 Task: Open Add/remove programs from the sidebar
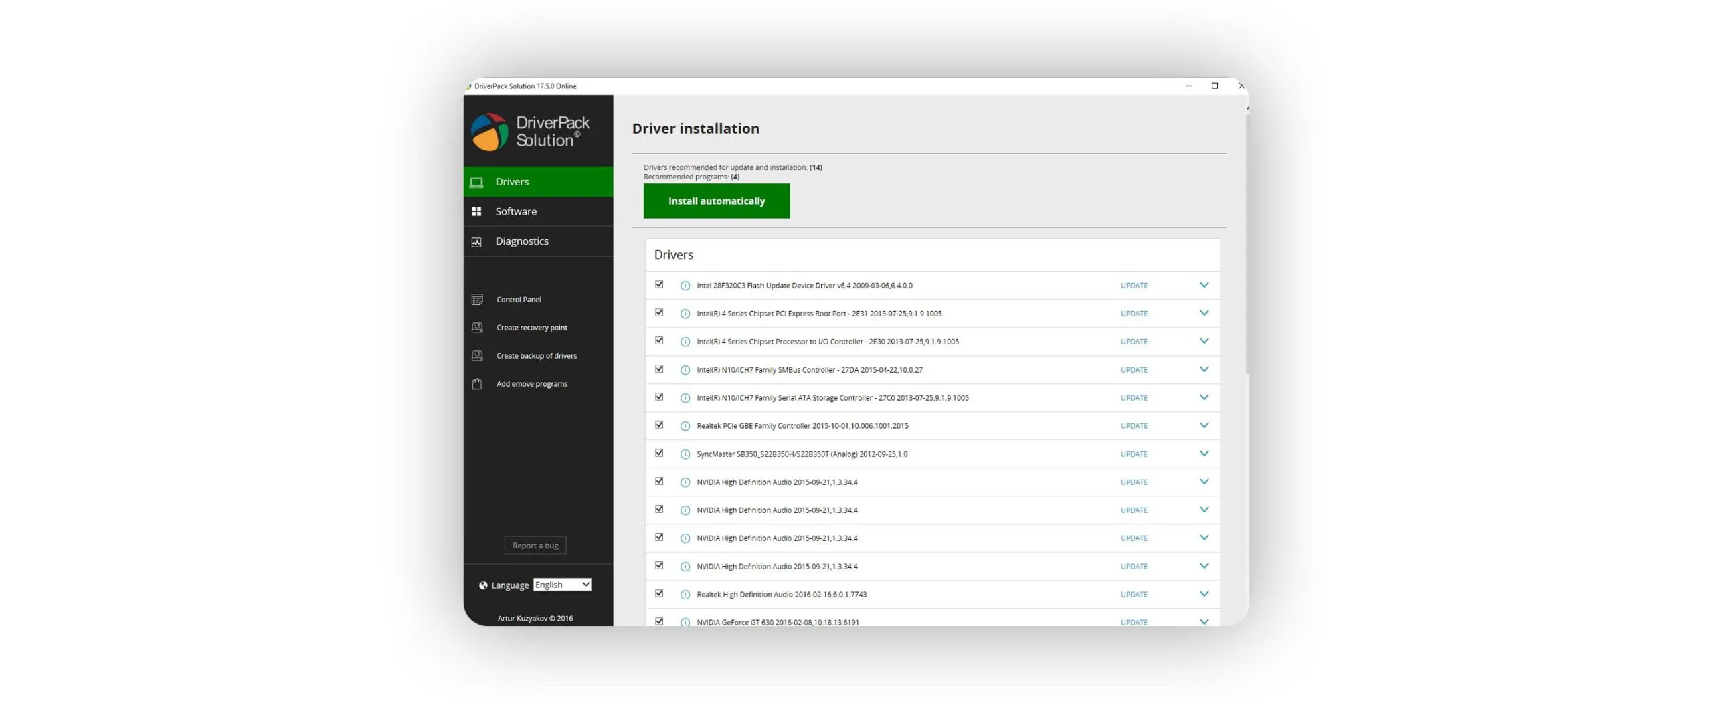point(531,383)
